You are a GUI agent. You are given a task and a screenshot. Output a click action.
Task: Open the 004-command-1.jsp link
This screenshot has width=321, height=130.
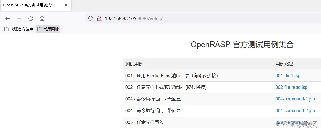click(x=295, y=99)
